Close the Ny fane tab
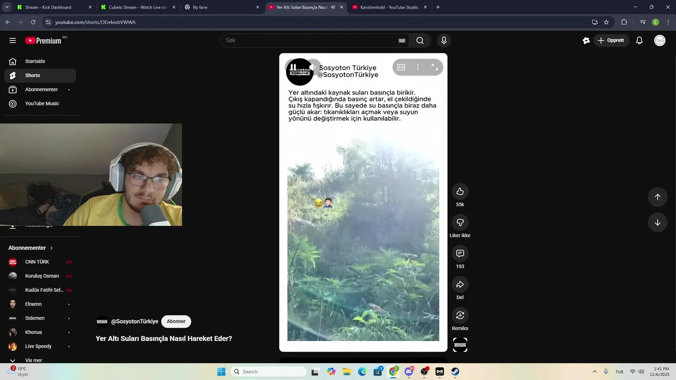The image size is (676, 380). click(x=258, y=7)
